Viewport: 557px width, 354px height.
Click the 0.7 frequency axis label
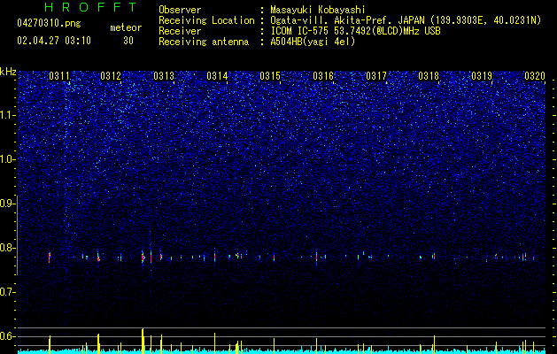pyautogui.click(x=8, y=292)
